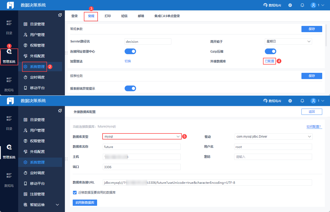This screenshot has height=212, width=330.
Task: Click 数据库连接URL field
Action: point(207,182)
